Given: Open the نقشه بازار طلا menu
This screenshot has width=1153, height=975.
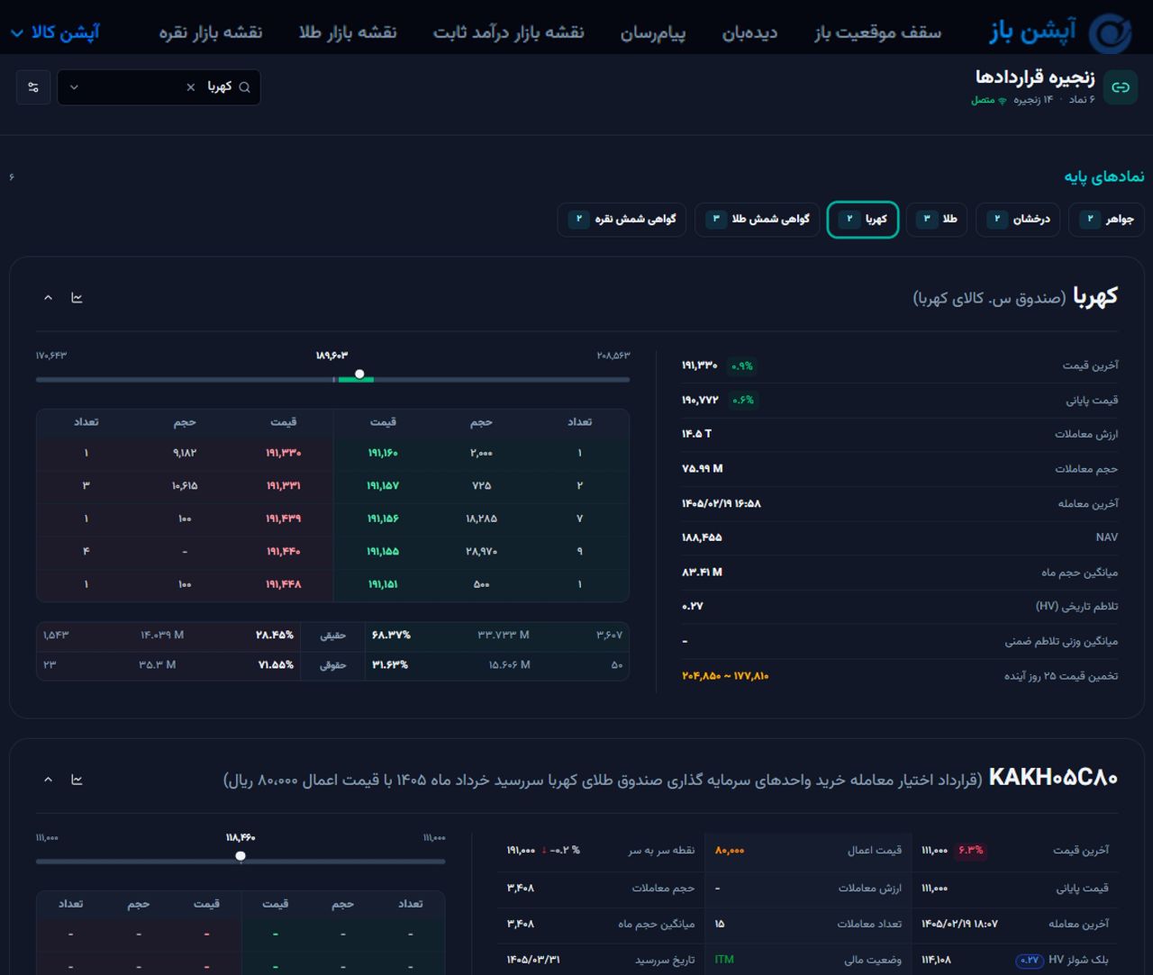Looking at the screenshot, I should click(348, 32).
